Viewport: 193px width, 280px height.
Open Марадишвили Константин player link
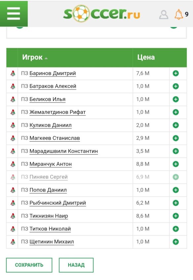[63, 151]
